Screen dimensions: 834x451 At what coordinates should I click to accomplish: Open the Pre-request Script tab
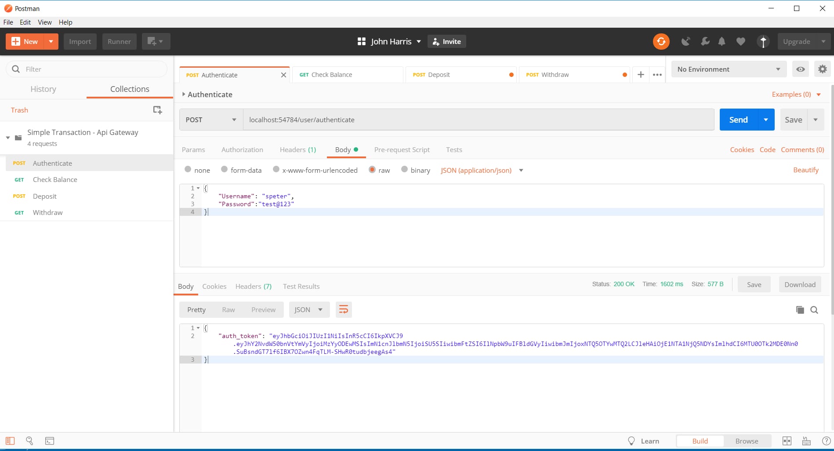pyautogui.click(x=402, y=149)
